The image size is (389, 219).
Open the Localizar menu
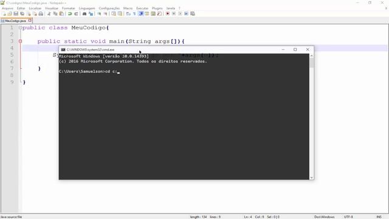click(x=35, y=8)
